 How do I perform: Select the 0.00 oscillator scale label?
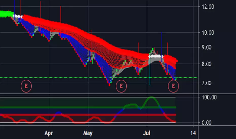[207, 123]
